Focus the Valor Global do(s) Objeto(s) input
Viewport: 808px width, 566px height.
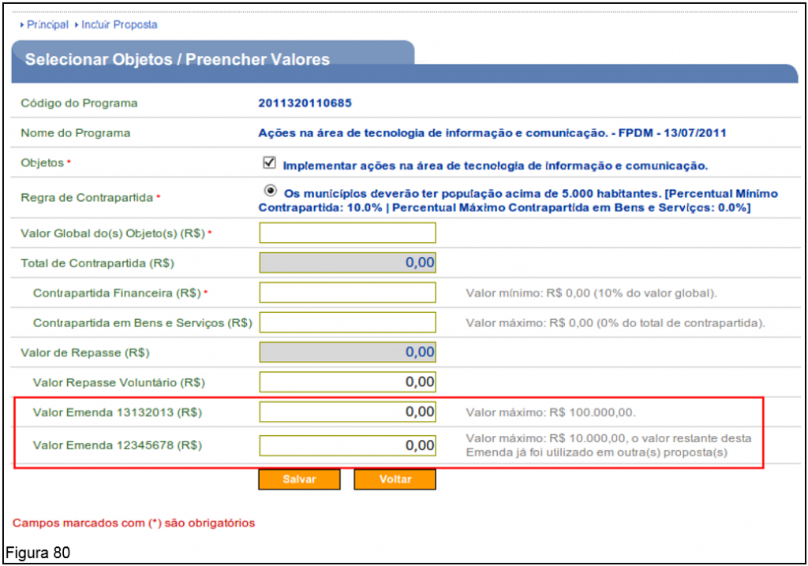click(x=347, y=233)
